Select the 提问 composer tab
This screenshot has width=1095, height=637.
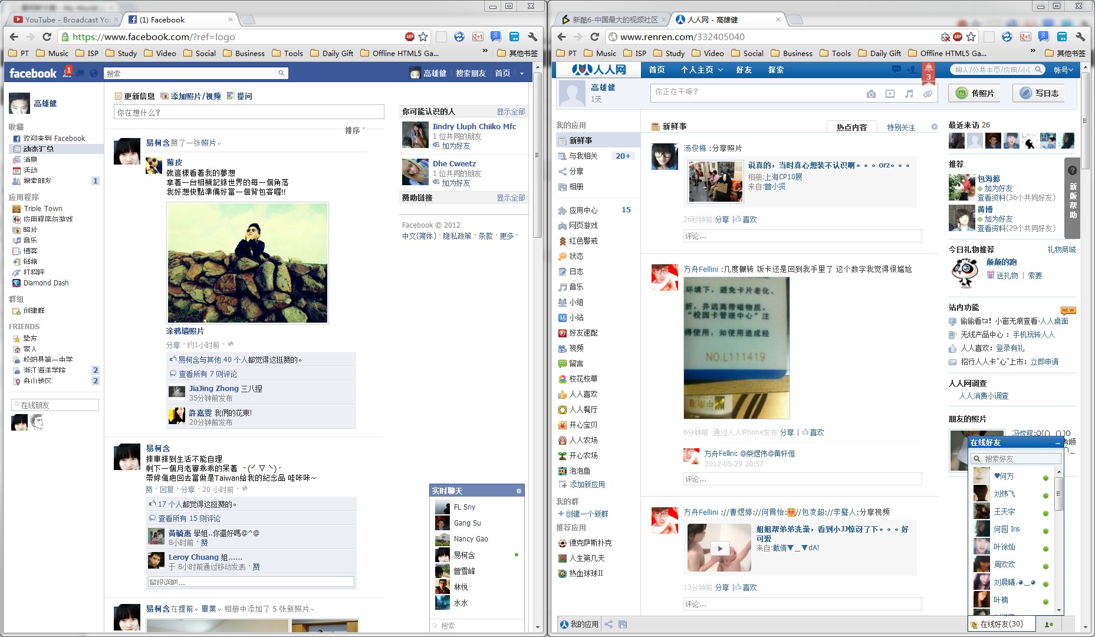point(239,96)
